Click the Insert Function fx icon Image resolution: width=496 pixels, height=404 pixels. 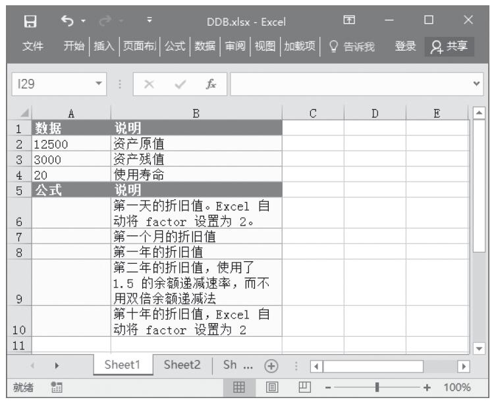211,84
